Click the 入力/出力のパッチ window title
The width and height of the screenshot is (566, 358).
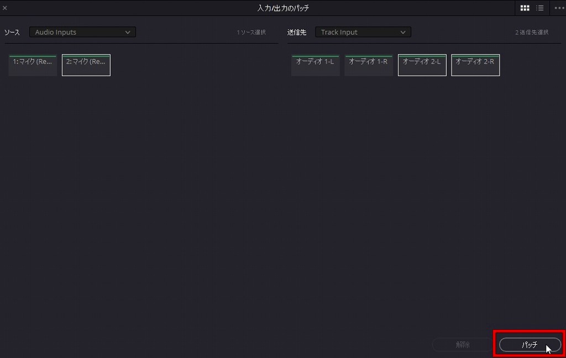(x=283, y=8)
